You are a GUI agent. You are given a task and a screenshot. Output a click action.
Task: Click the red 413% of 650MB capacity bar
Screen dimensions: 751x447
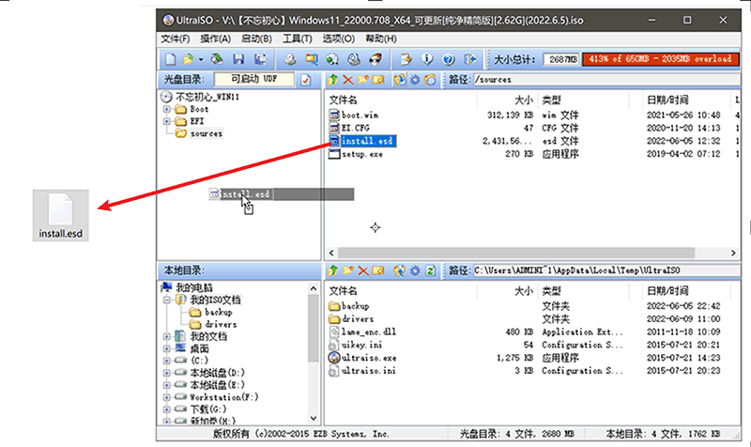pyautogui.click(x=660, y=59)
